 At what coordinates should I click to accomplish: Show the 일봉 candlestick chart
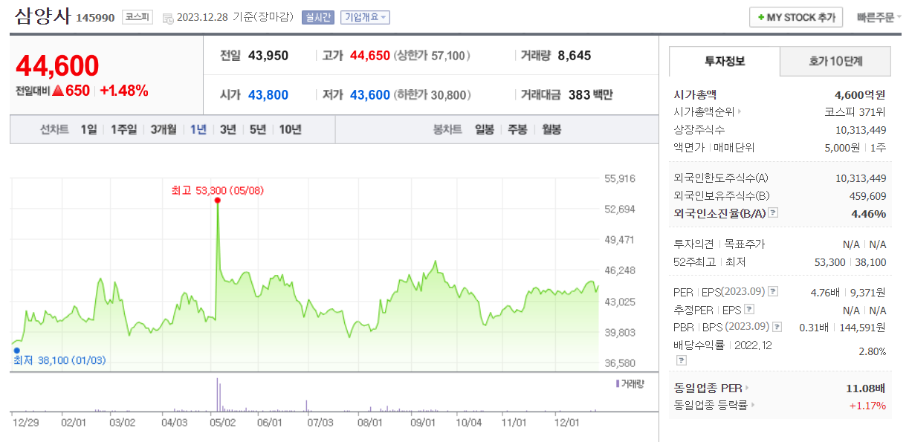pos(485,129)
